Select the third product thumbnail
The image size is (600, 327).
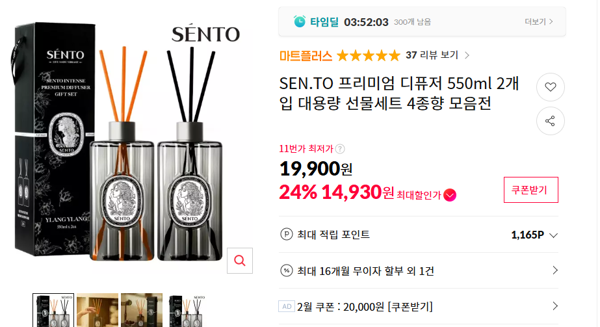click(x=142, y=310)
